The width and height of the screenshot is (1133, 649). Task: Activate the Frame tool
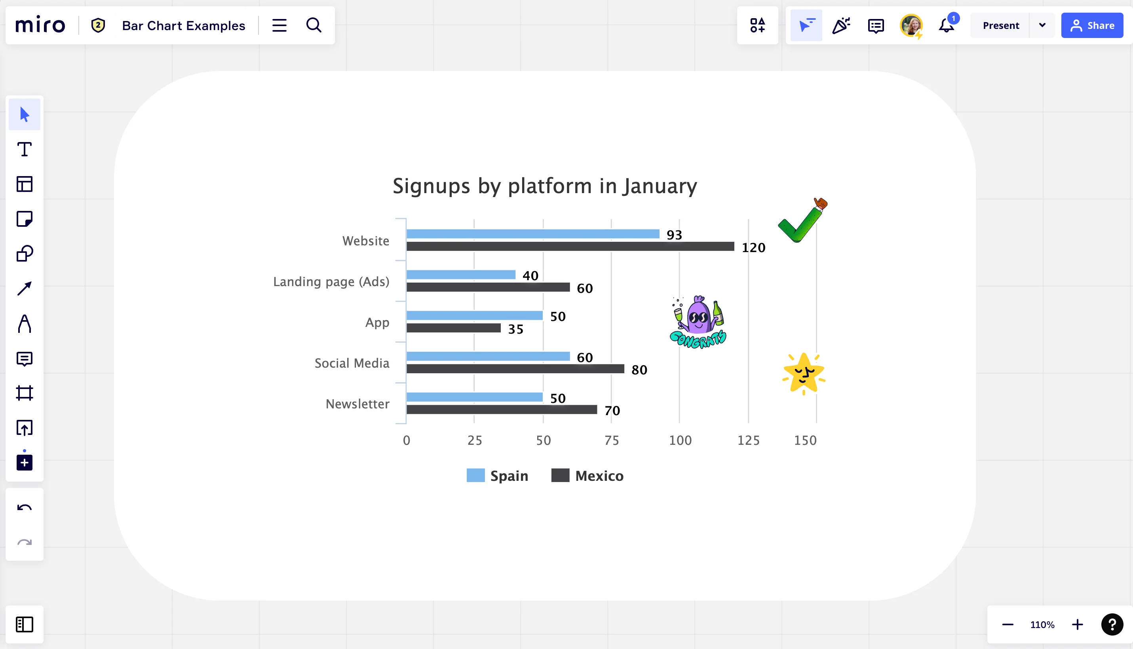click(25, 393)
